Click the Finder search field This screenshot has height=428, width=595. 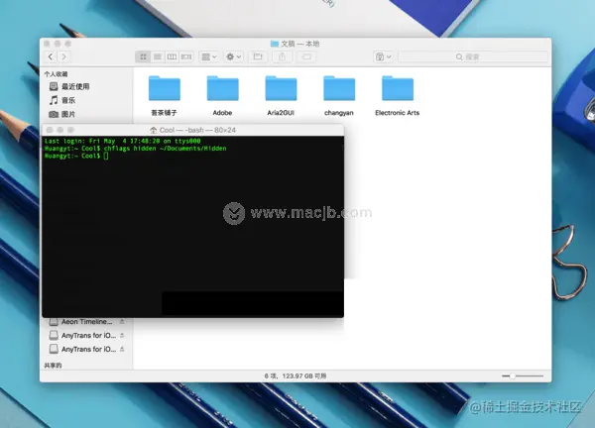click(x=473, y=56)
